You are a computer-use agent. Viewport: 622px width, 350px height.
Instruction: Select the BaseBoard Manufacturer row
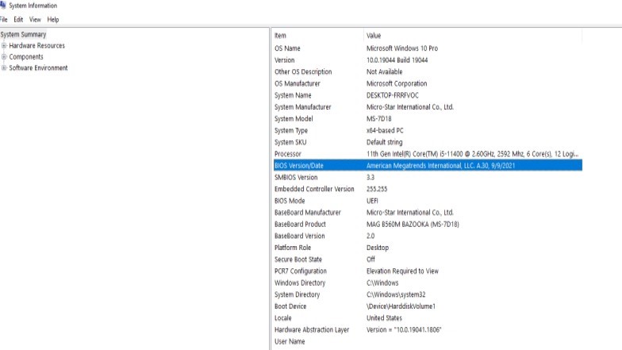click(x=428, y=213)
